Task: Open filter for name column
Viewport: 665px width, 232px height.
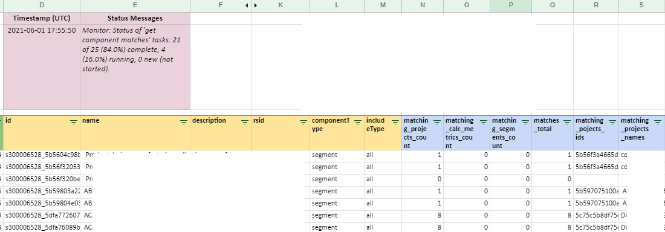Action: coord(184,121)
